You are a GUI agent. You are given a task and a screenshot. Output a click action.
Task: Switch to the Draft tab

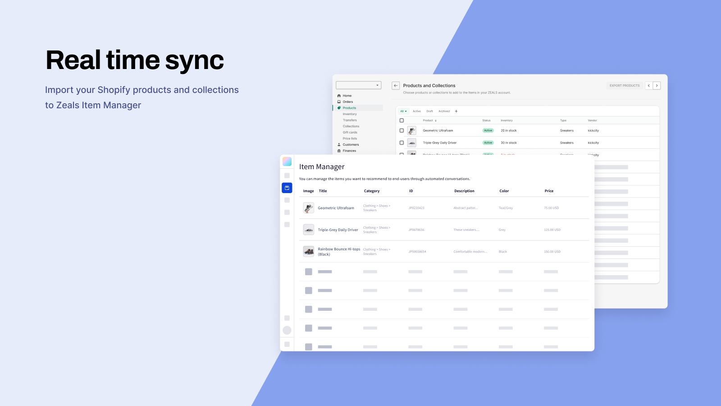pyautogui.click(x=430, y=111)
